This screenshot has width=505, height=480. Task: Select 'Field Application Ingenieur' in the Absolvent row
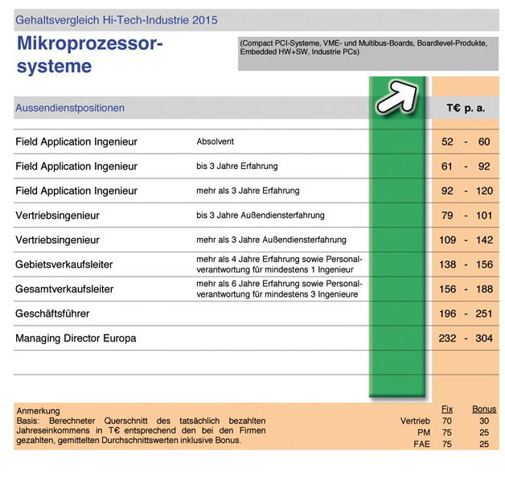pyautogui.click(x=76, y=142)
